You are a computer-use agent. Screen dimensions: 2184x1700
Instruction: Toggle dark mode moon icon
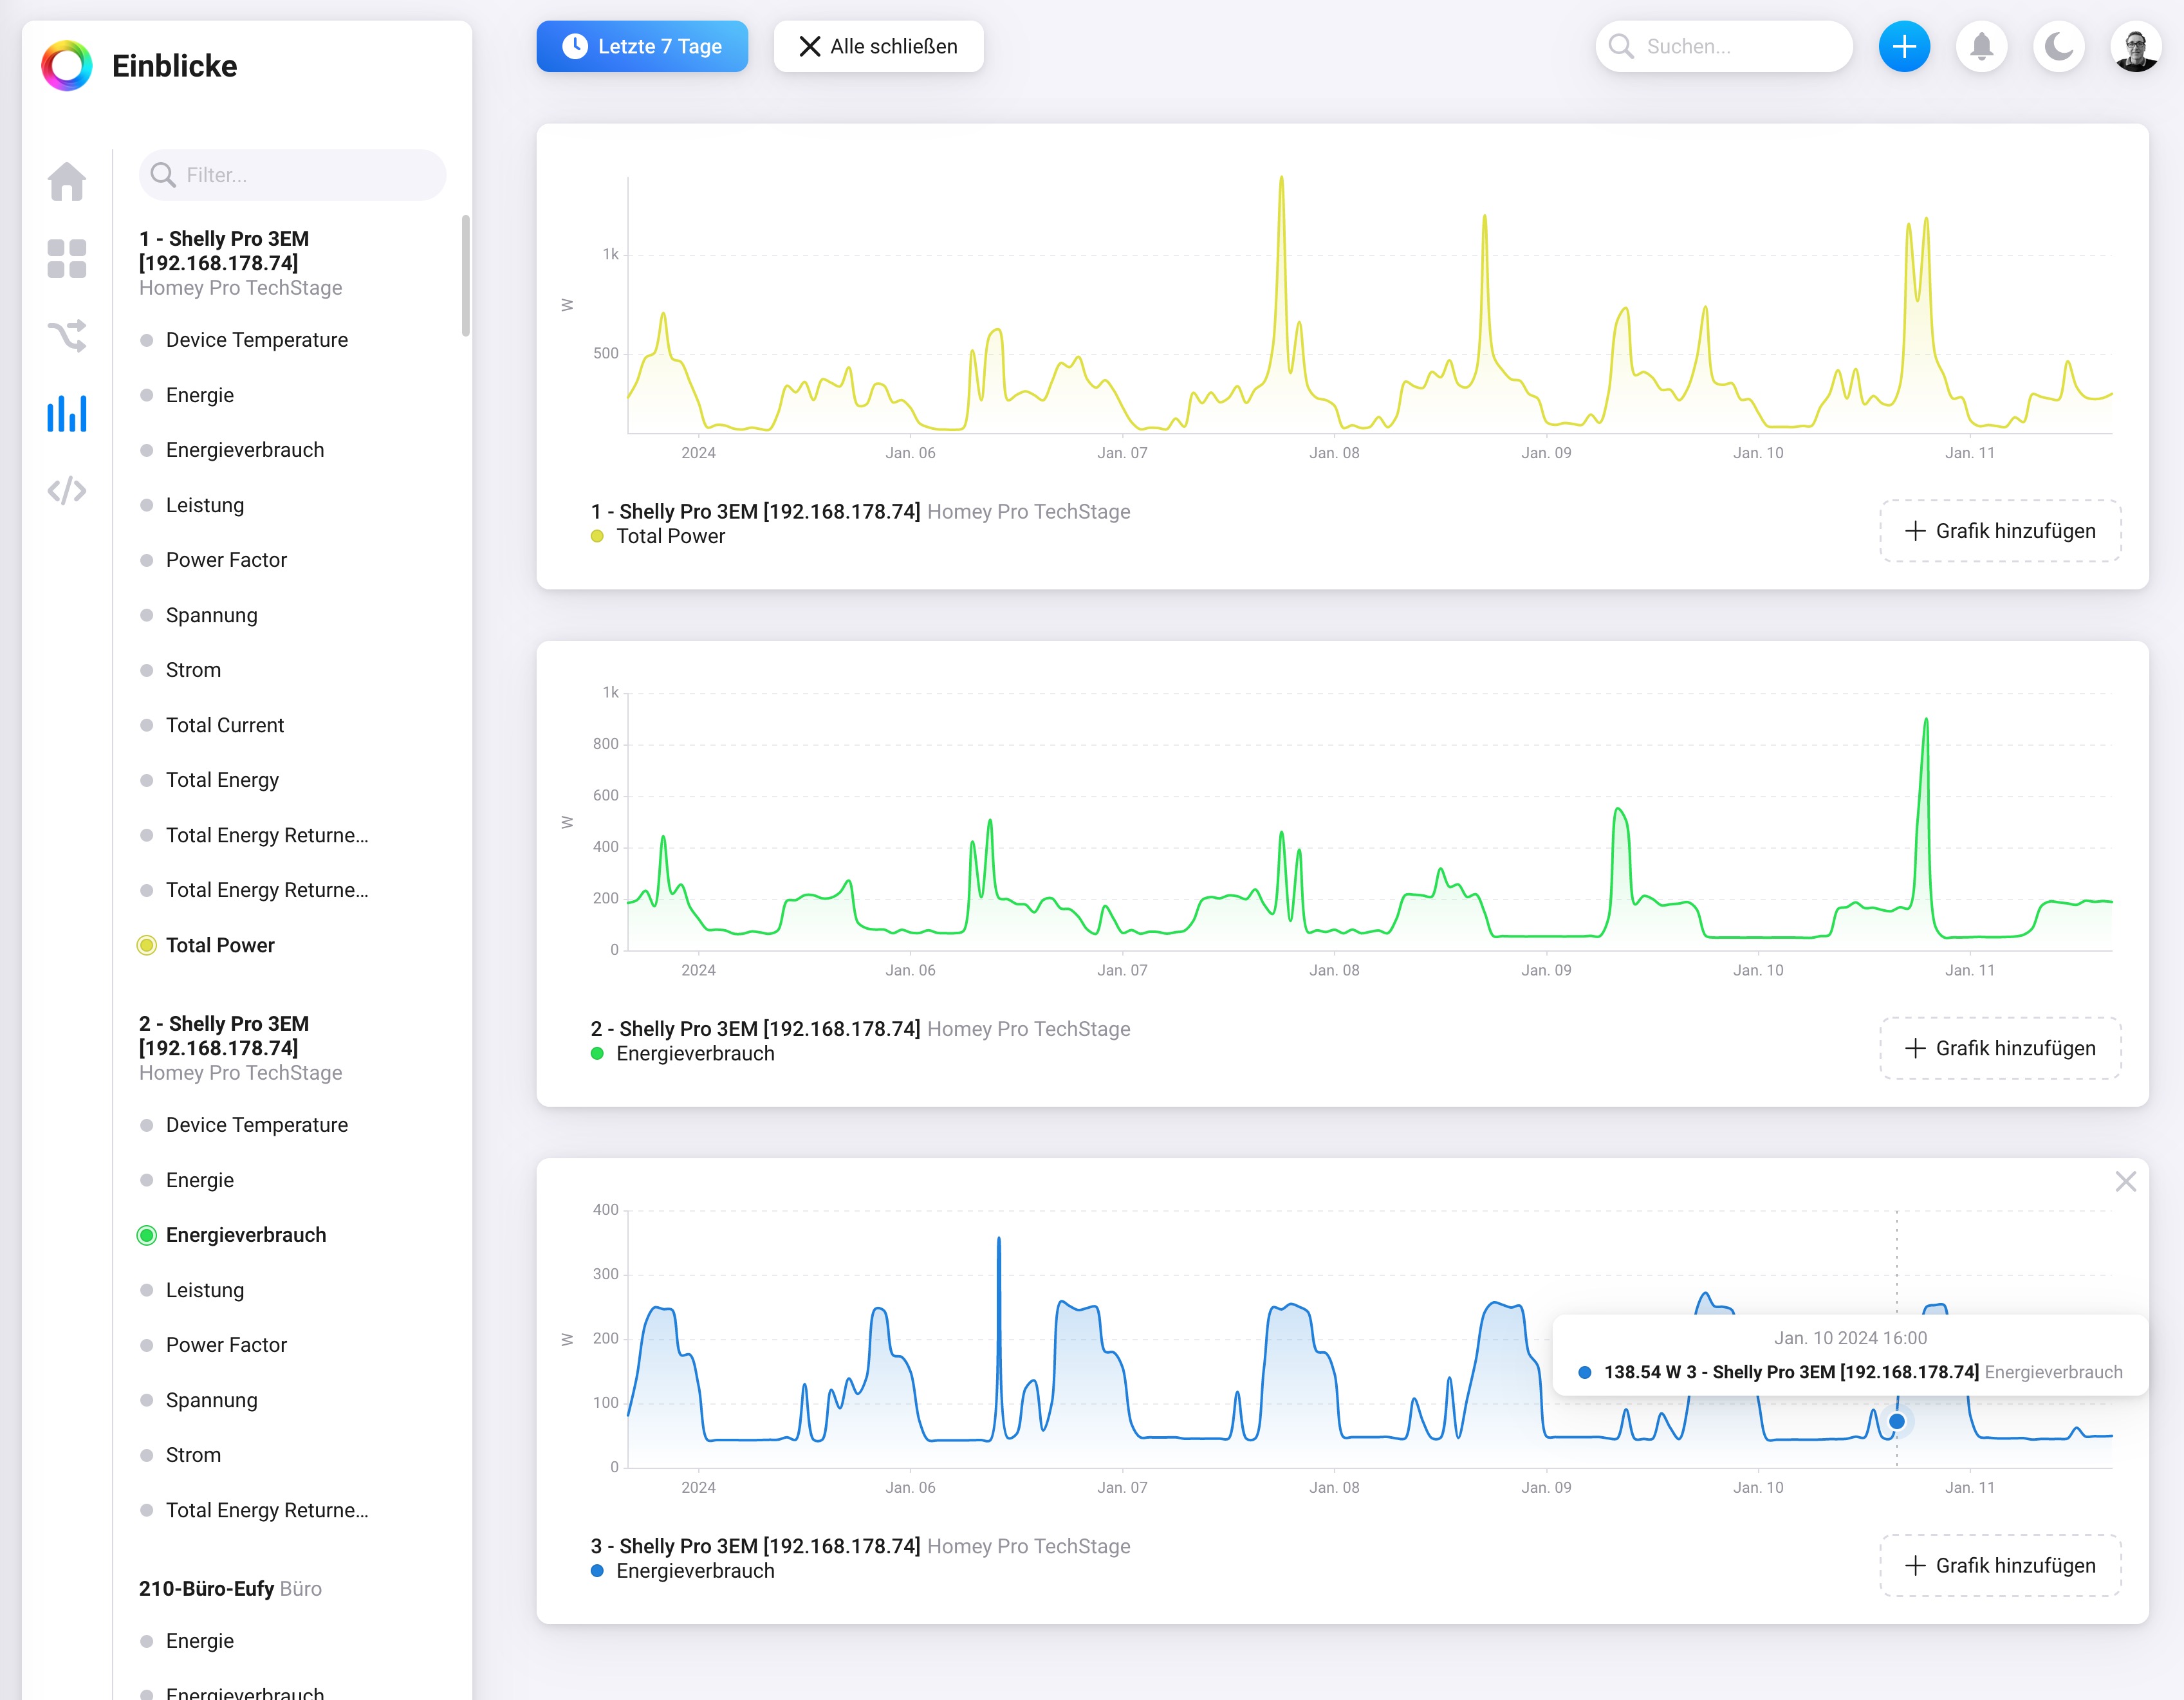click(2058, 47)
